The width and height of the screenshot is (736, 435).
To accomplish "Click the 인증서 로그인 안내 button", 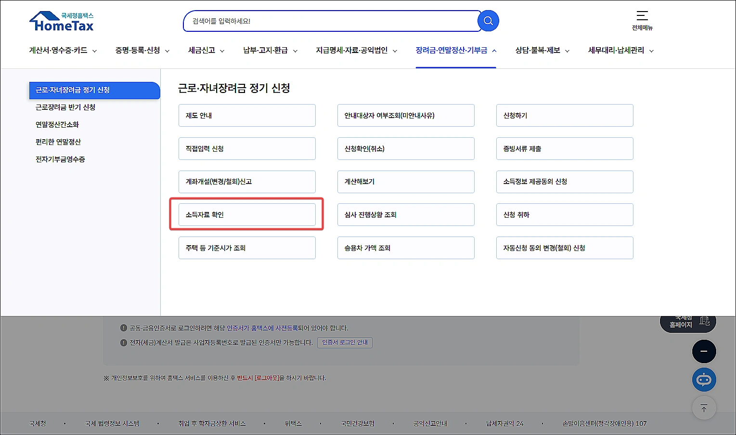I will 345,343.
